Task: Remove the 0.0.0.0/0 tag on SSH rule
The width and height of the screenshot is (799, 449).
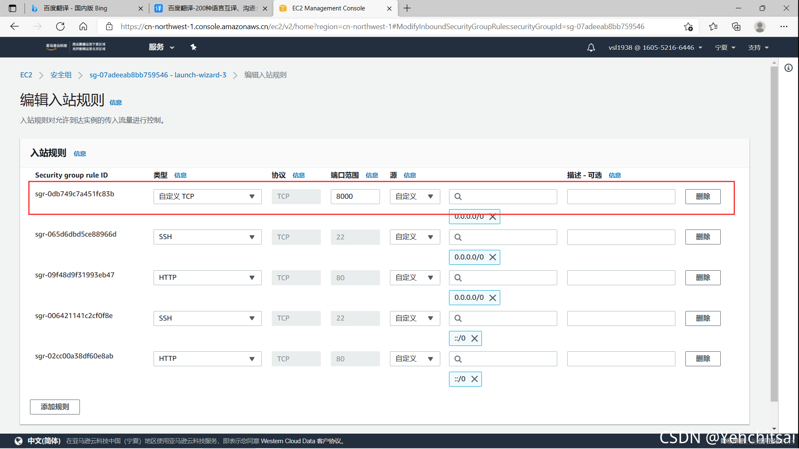Action: click(493, 257)
